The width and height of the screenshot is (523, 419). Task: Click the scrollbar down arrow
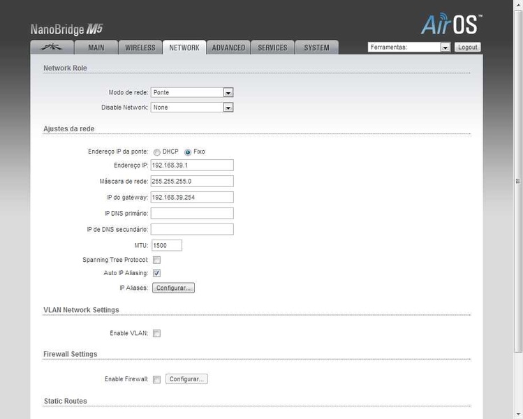tap(518, 415)
